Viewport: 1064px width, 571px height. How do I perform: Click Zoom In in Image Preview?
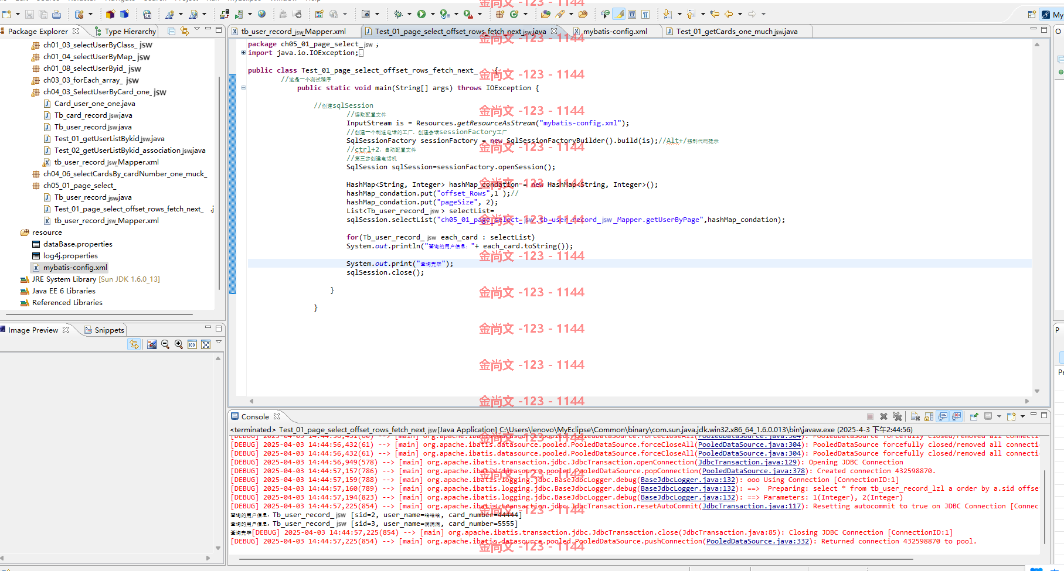[x=178, y=344]
